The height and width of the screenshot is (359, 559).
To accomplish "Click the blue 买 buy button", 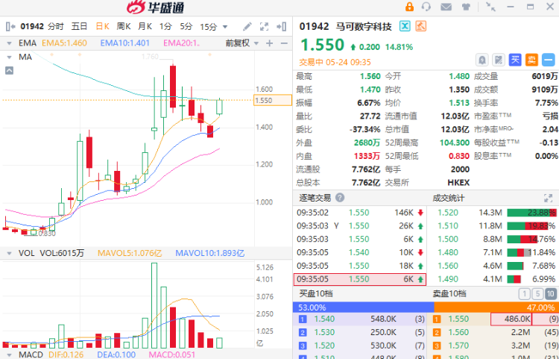I will (x=515, y=60).
